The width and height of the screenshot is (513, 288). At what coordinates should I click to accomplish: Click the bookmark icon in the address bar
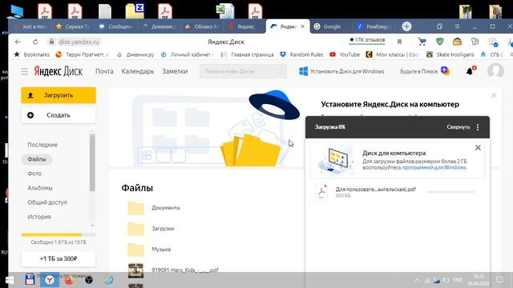(x=399, y=42)
